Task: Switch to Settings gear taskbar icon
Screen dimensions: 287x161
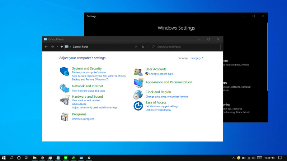Action: pos(89,158)
